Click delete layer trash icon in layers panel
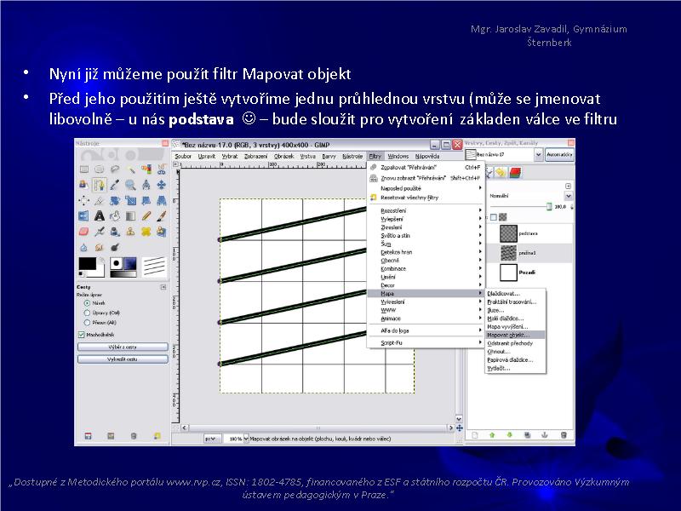Screen dimensions: 681x511 (x=564, y=435)
